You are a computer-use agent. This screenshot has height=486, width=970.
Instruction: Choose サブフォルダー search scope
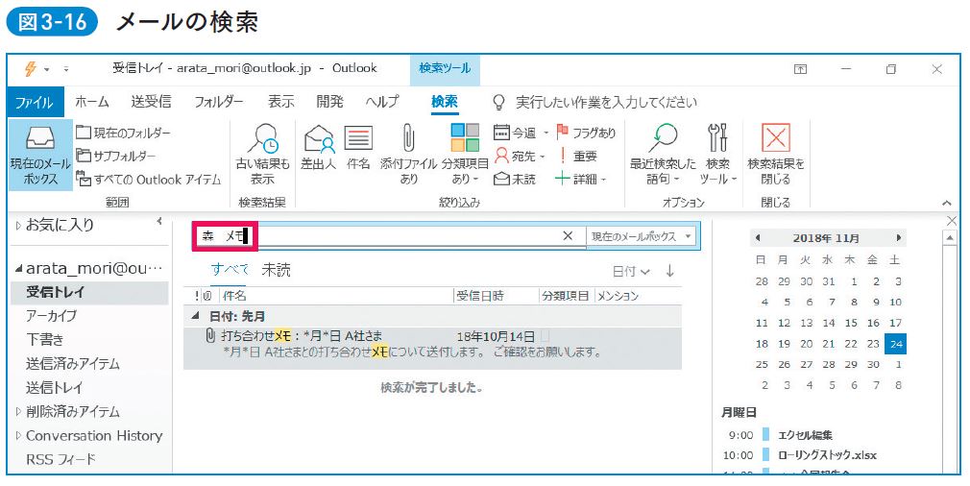click(115, 156)
